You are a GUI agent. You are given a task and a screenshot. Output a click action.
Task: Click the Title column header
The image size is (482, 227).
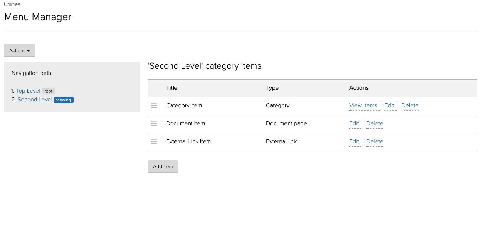[x=172, y=88]
